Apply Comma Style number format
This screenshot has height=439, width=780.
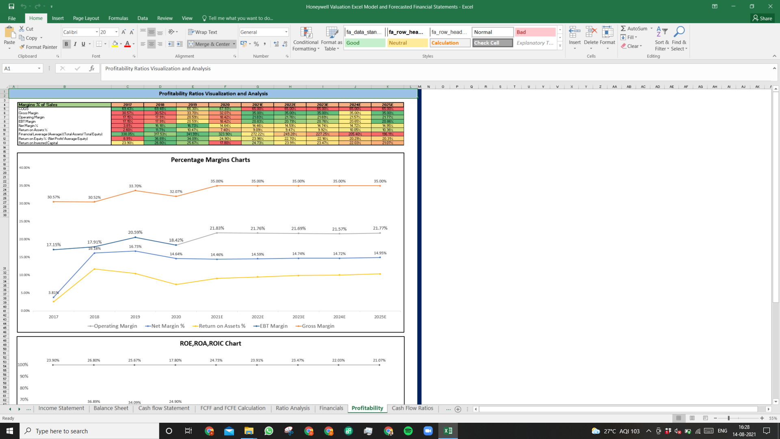pyautogui.click(x=265, y=44)
